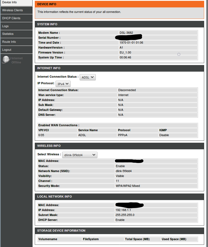The width and height of the screenshot is (208, 247).
Task: Click the 192.168.1.1 IP address field
Action: click(x=123, y=210)
